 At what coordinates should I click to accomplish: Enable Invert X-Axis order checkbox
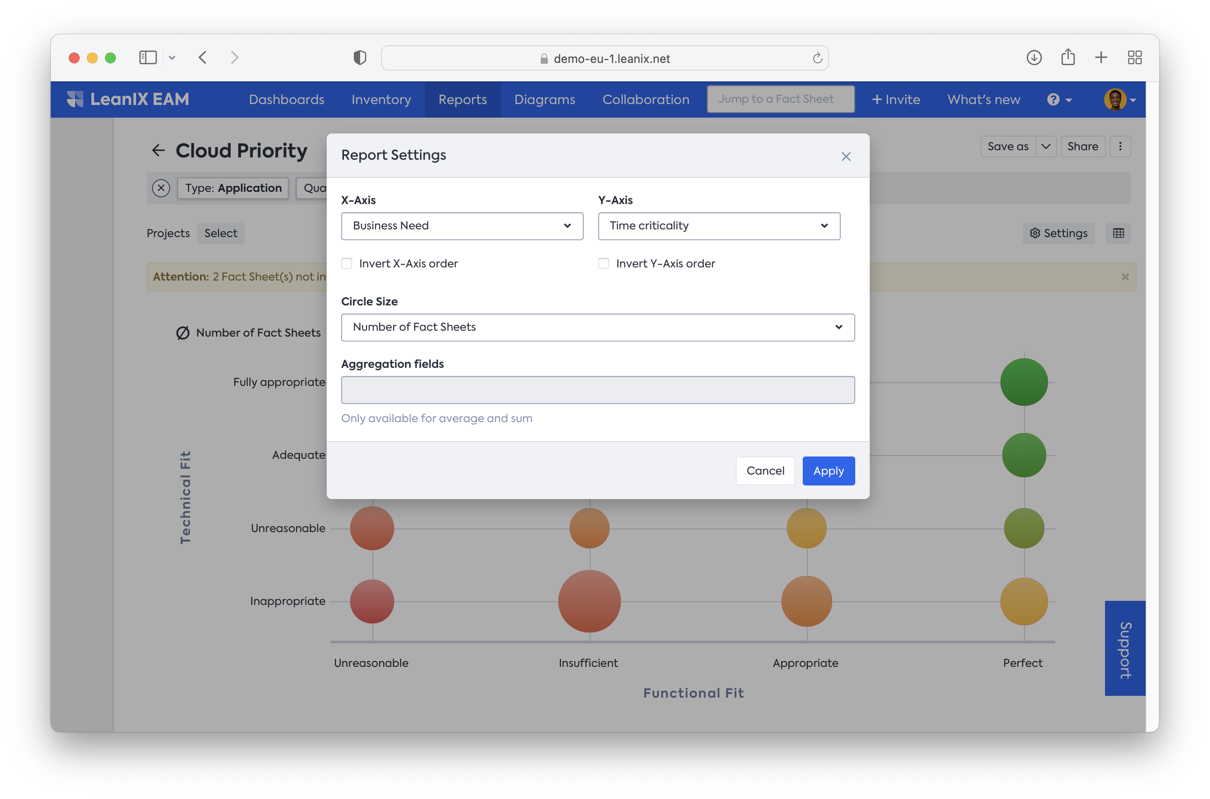point(347,263)
